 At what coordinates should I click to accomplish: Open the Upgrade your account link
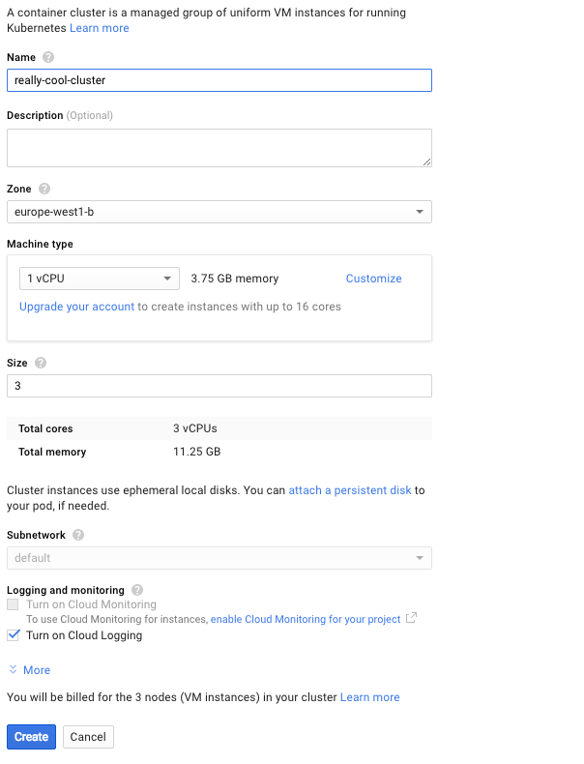tap(76, 307)
